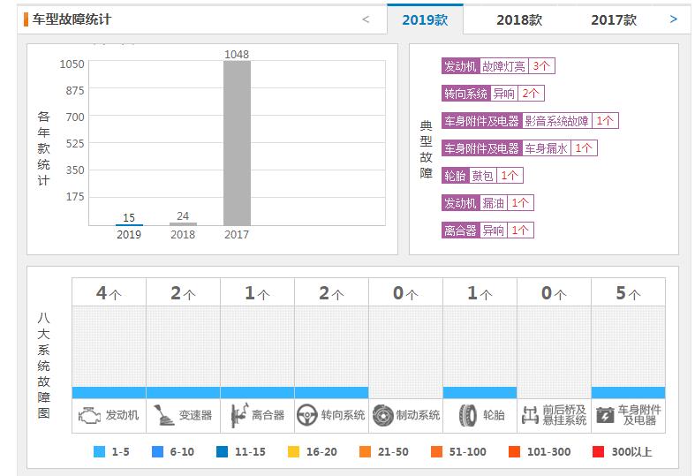Open the 发动机 故障灯亮 3个 fault tag
The height and width of the screenshot is (476, 695).
coord(498,66)
